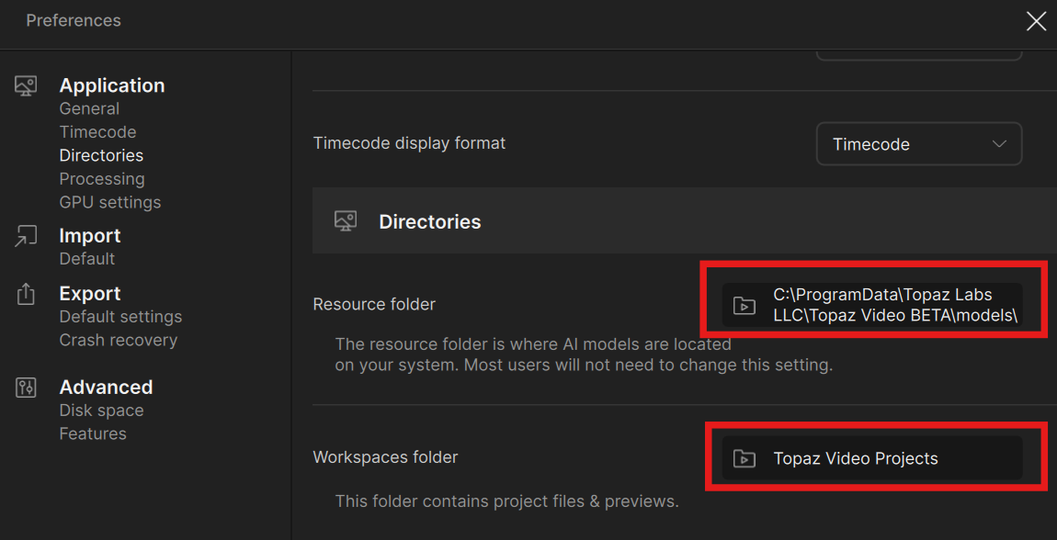Expand the Timecode dropdown chevron arrow

(x=999, y=144)
